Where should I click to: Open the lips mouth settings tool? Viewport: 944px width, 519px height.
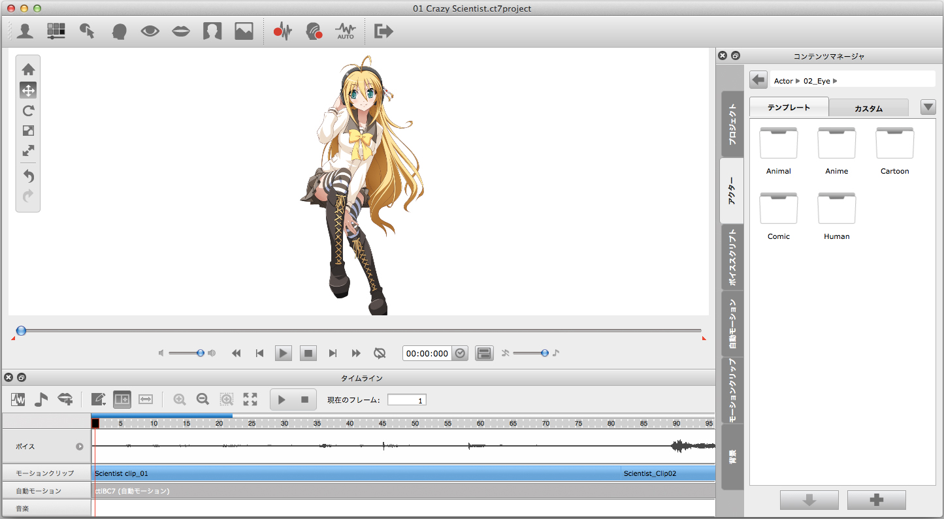[x=181, y=31]
